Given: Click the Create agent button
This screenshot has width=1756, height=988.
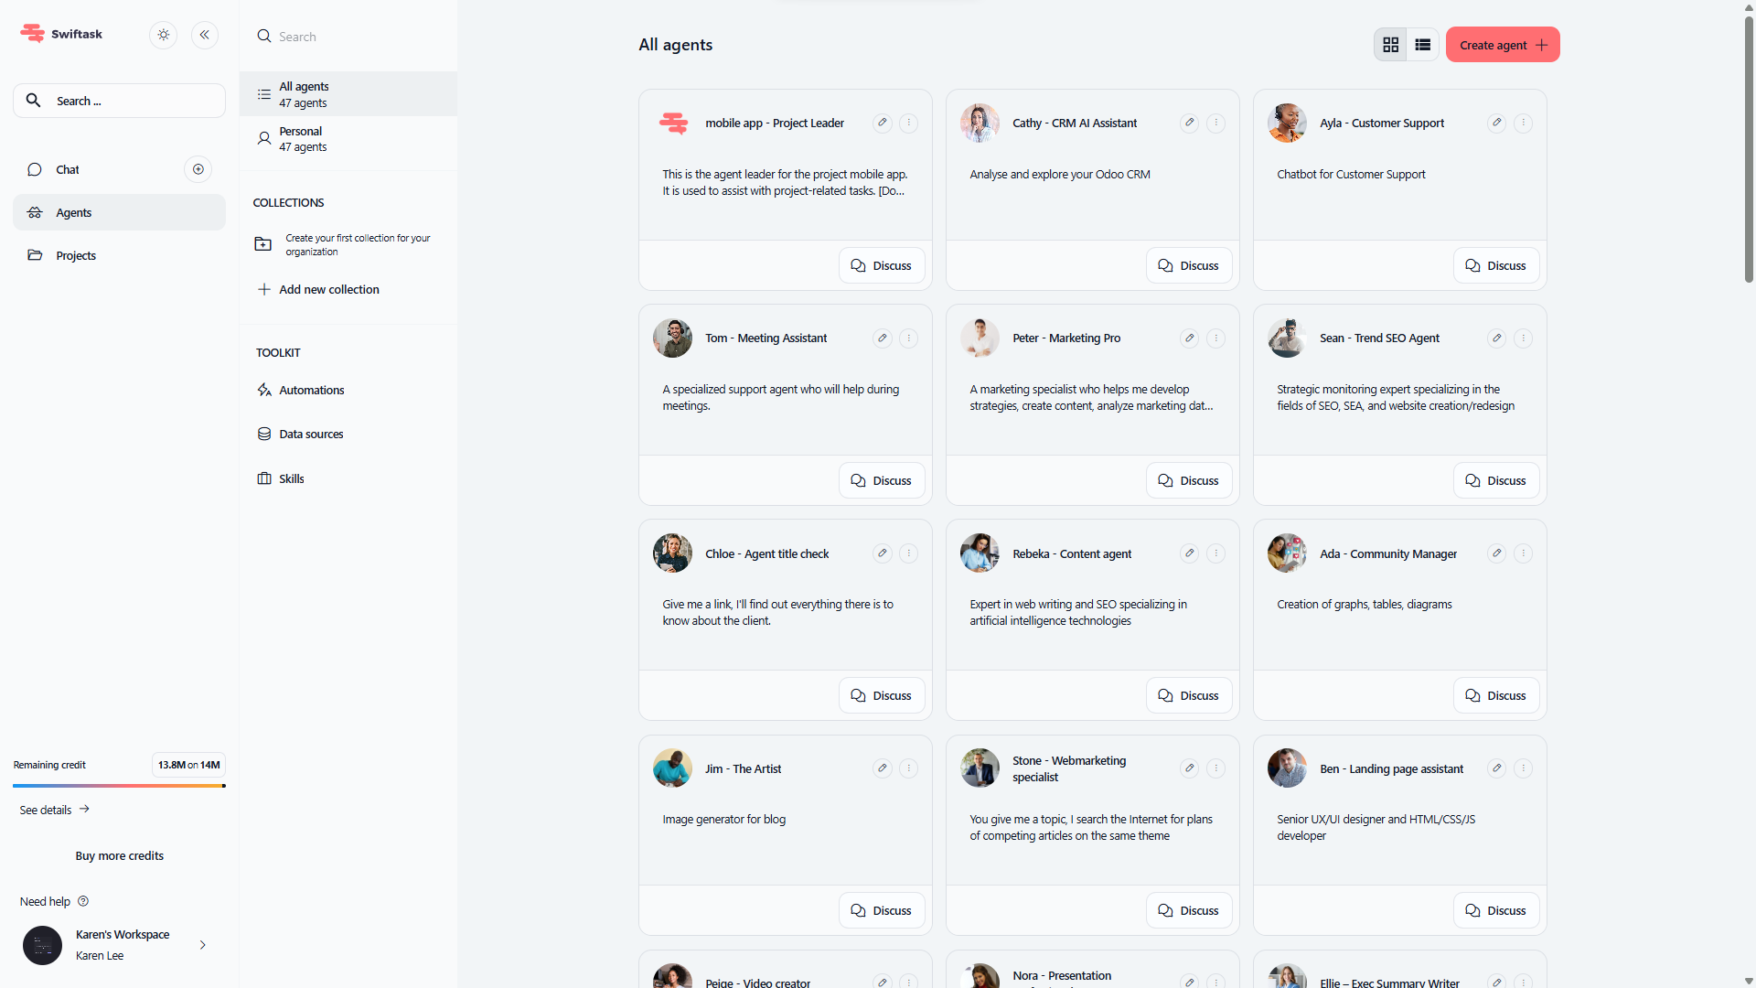Looking at the screenshot, I should pos(1502,45).
